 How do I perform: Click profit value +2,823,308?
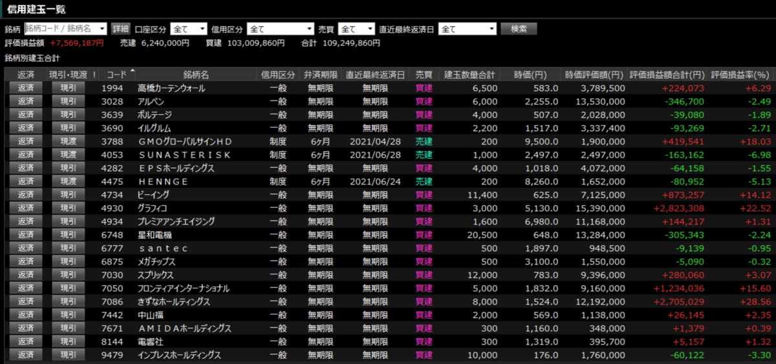click(x=678, y=208)
